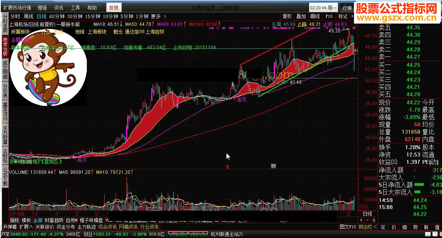The height and width of the screenshot is (238, 442).
Task: Open 综合资讯 news link
Action: [107, 227]
